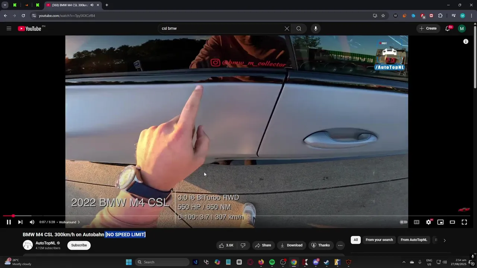Open the weather widget

click(18, 262)
